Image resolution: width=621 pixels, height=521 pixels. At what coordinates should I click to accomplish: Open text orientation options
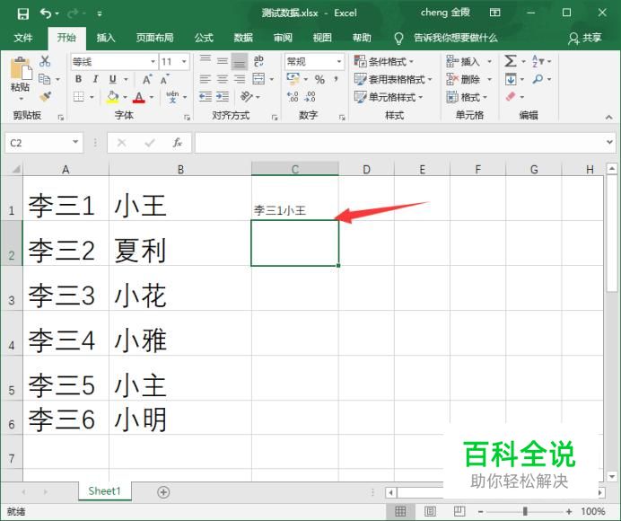click(246, 97)
